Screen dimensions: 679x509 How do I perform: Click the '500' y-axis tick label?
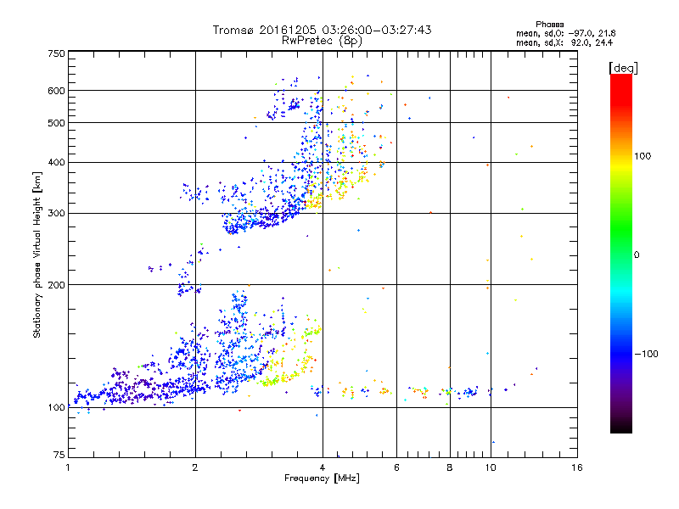coord(57,123)
